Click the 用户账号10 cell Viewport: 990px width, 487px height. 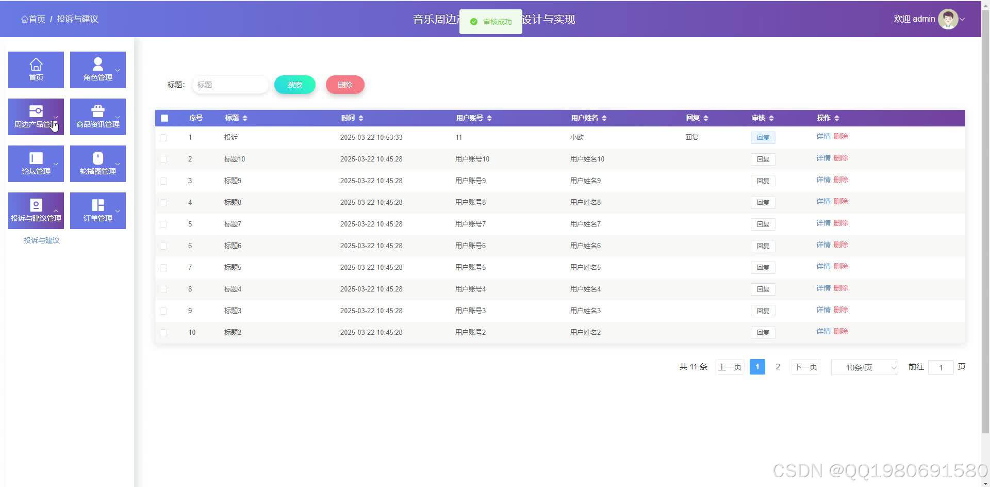click(472, 159)
